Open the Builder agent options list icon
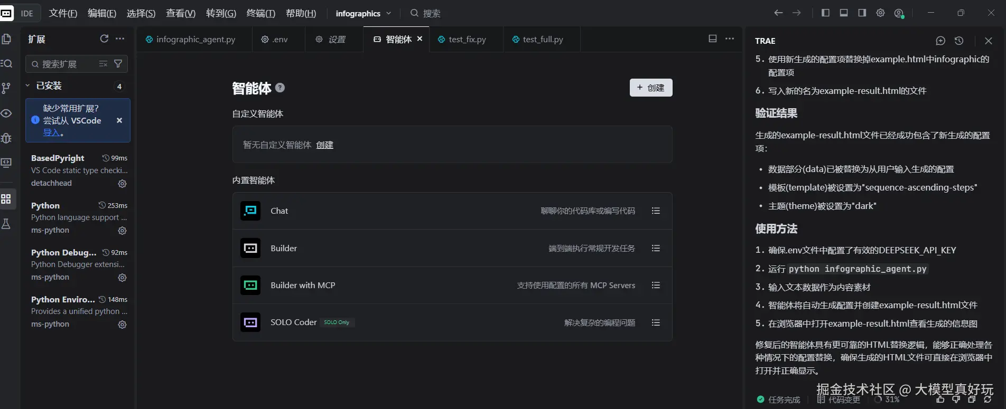 656,248
